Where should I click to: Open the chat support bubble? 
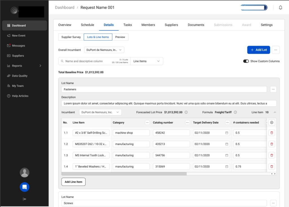click(25, 187)
